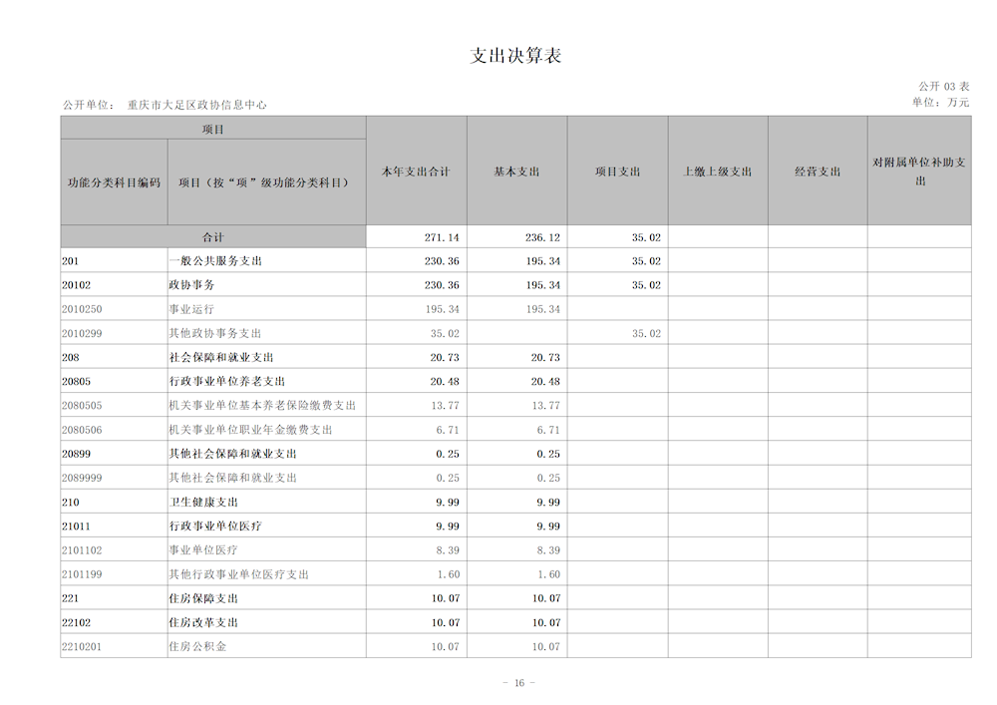Click the page number - 16 -

pyautogui.click(x=518, y=683)
